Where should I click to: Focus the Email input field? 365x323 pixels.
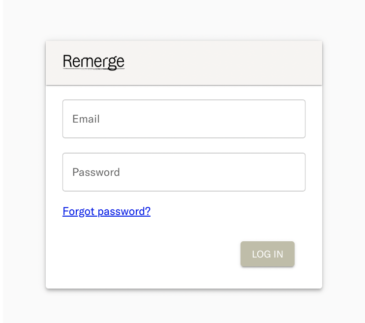(183, 119)
